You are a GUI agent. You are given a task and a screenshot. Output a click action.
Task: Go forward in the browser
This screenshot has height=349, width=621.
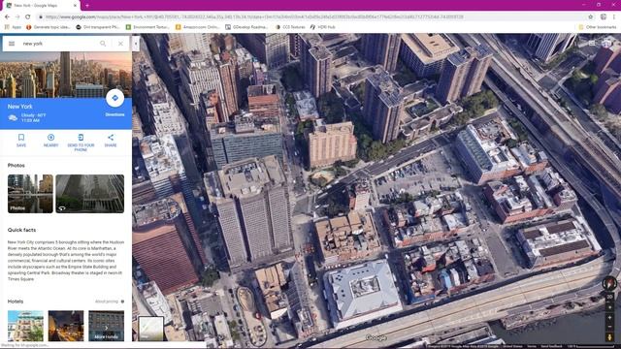pos(17,17)
